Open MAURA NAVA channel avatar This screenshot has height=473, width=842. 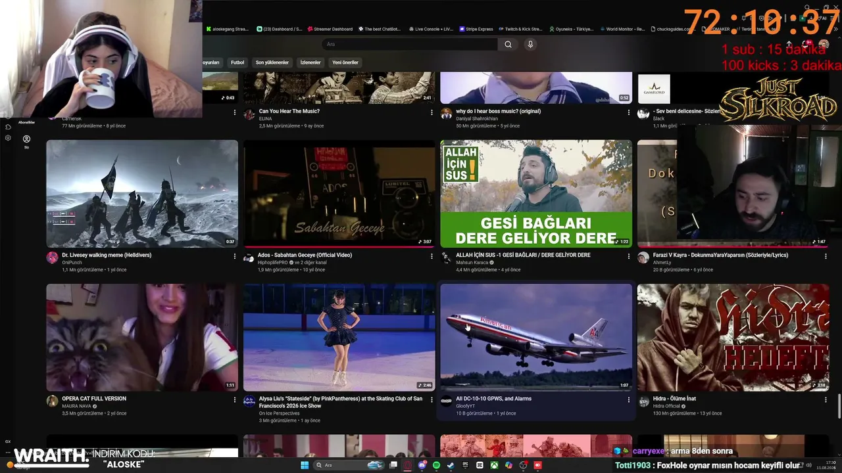(x=52, y=401)
